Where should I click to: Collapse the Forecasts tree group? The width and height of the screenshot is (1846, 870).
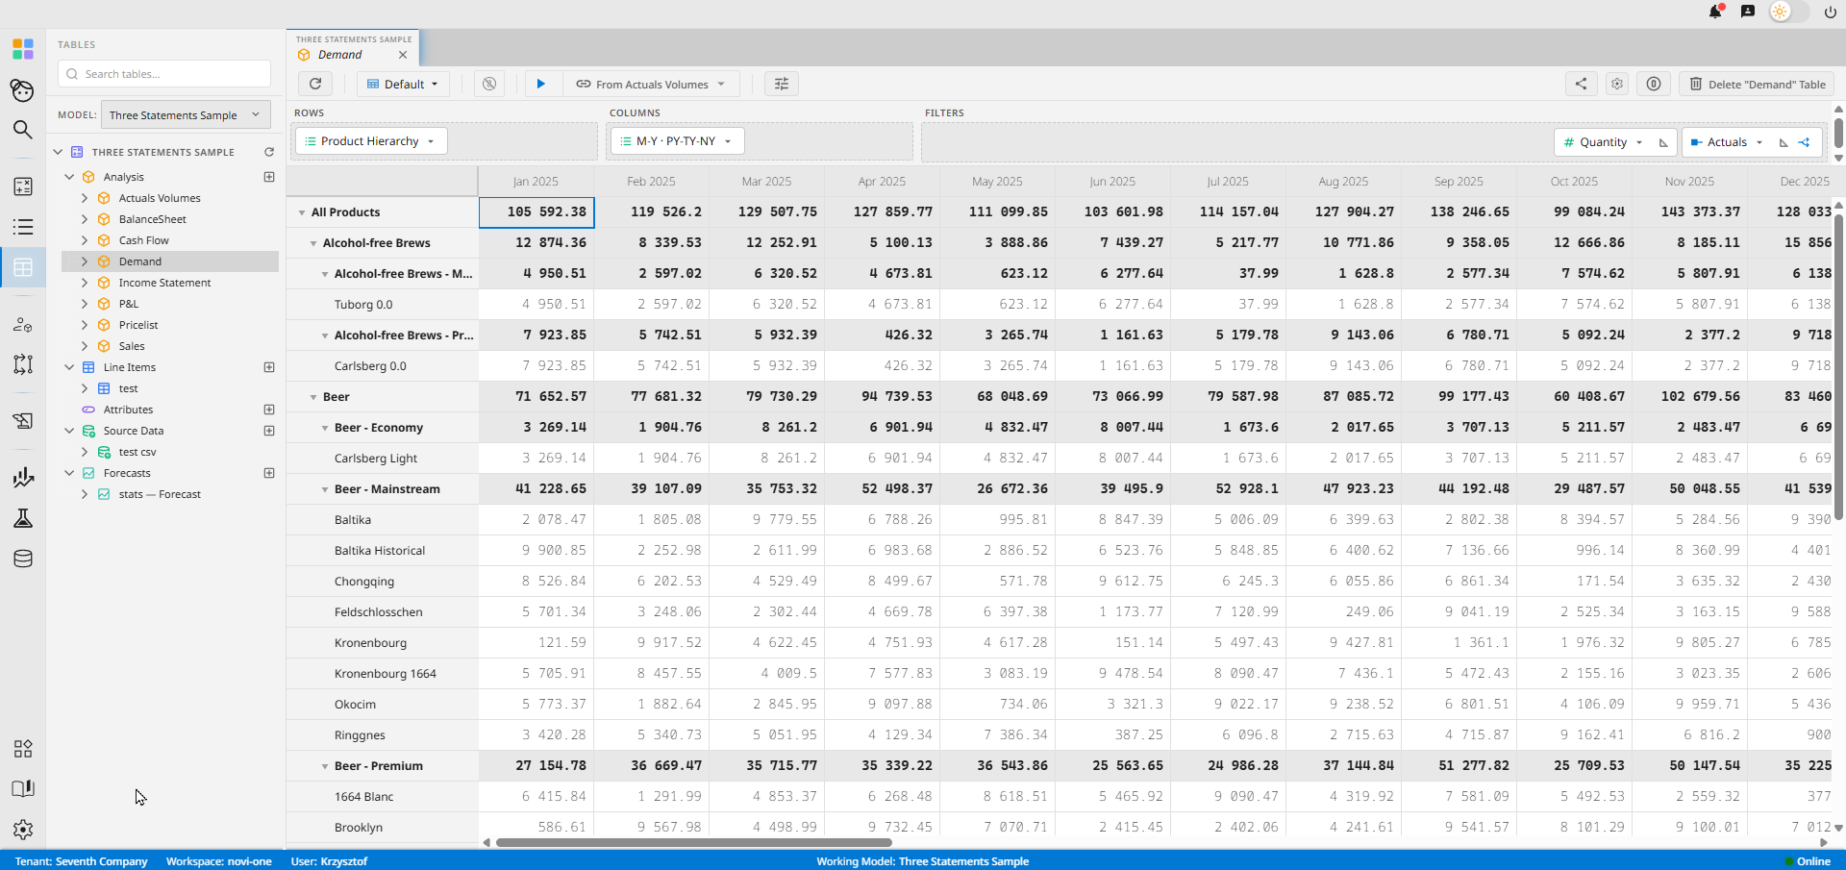pos(69,473)
